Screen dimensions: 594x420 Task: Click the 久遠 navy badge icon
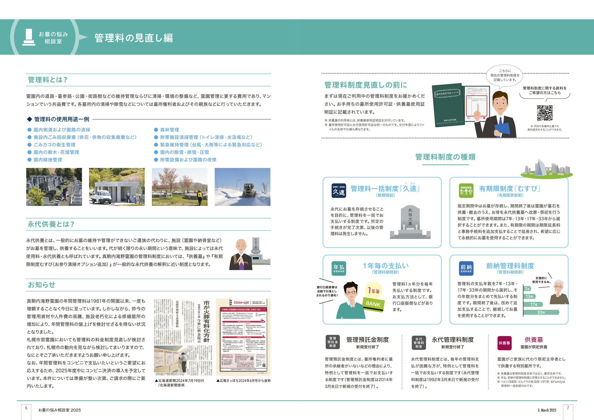pos(339,191)
